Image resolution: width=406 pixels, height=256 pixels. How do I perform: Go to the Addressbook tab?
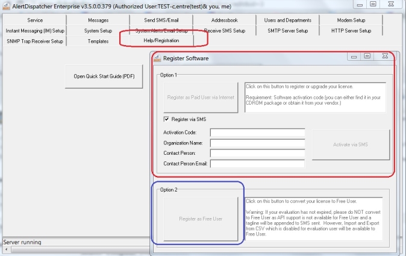coord(225,20)
